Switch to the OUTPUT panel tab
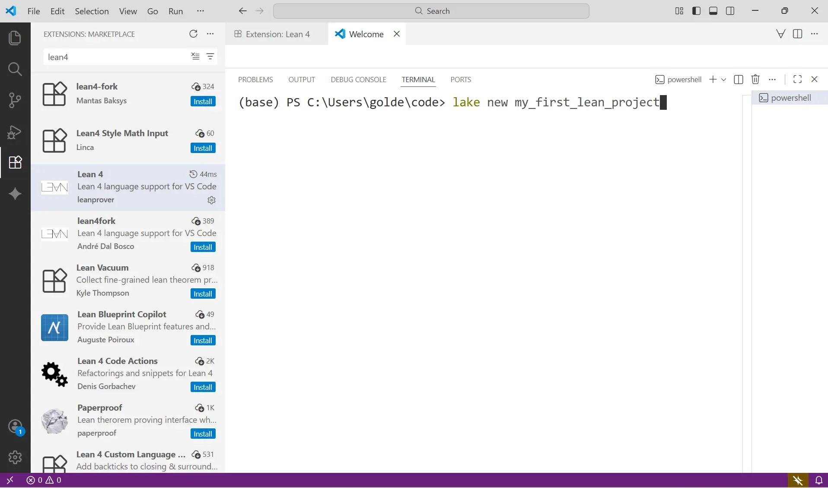The height and width of the screenshot is (488, 828). point(302,80)
